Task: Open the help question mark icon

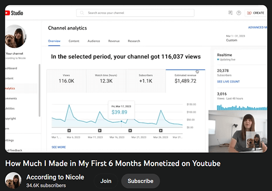Action: [x=239, y=13]
